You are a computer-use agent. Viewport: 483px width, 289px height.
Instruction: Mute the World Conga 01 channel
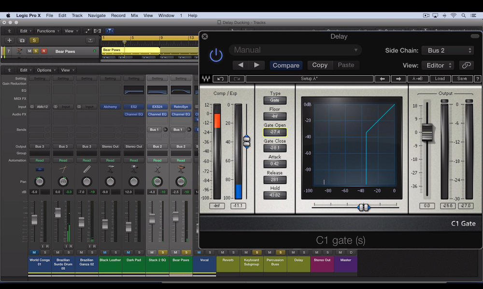tap(34, 252)
